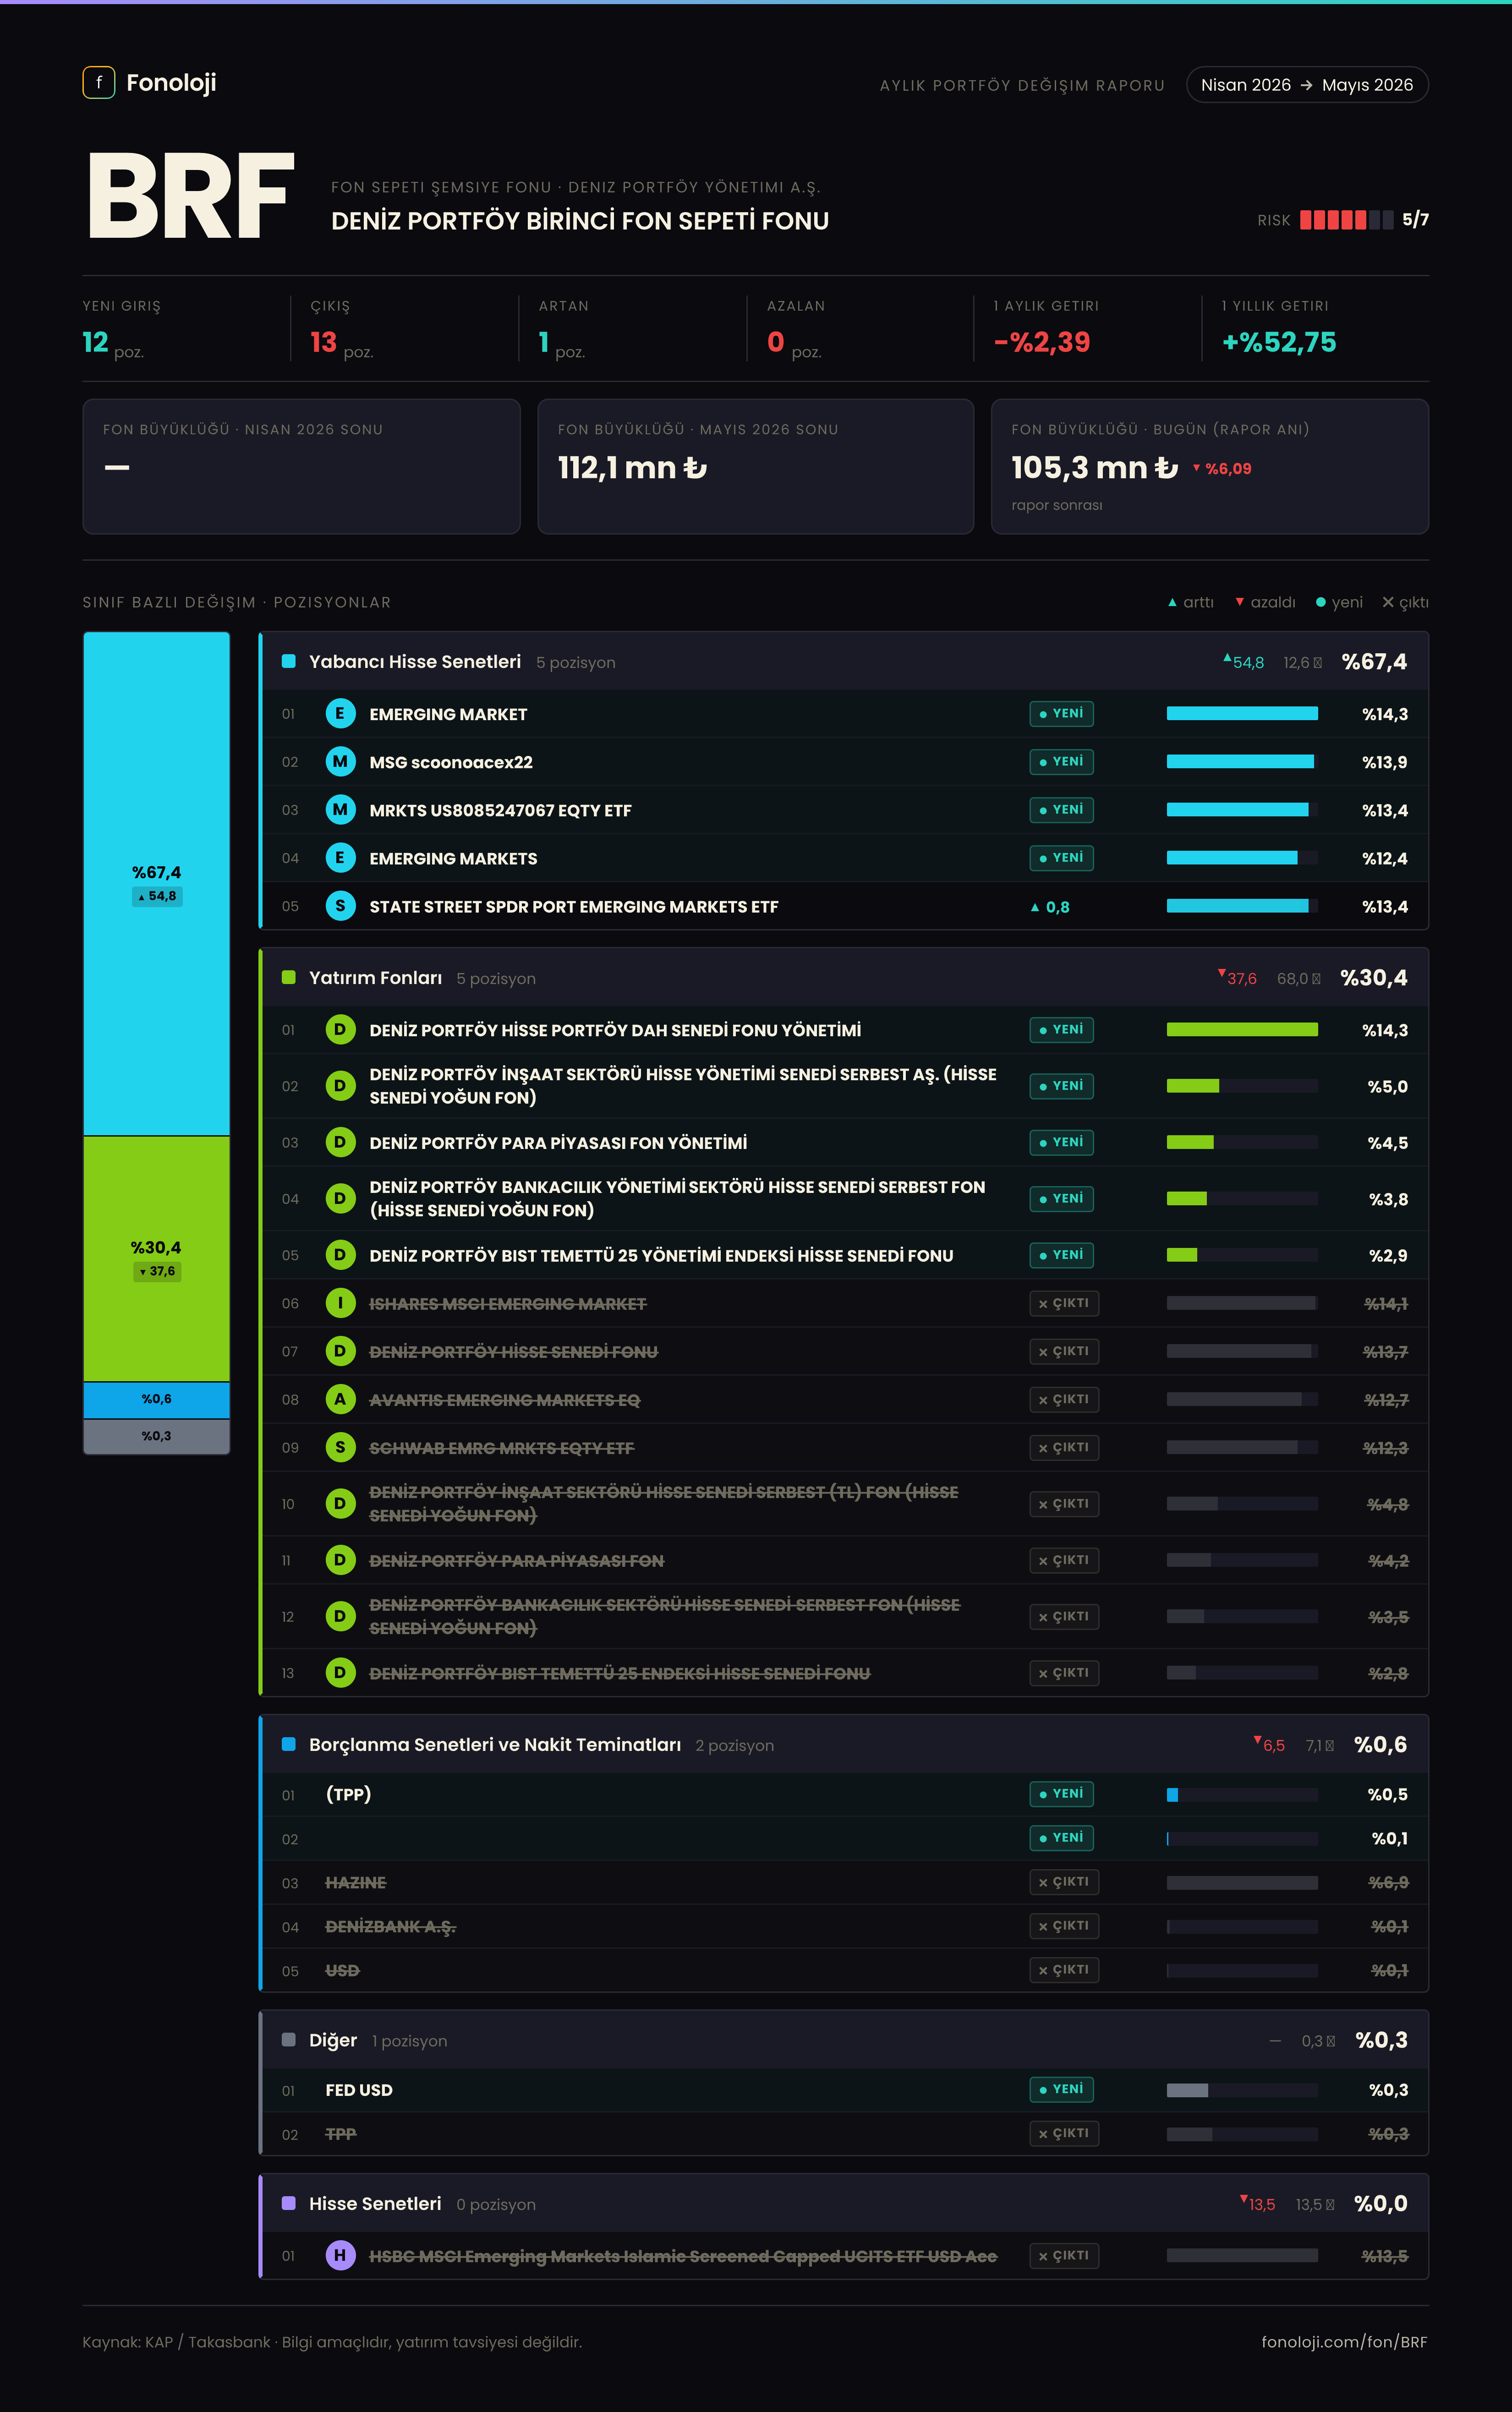Click D icon beside struck-through PARA PİYASASI FON %4,2
Image resolution: width=1512 pixels, height=2412 pixels.
click(x=340, y=1560)
